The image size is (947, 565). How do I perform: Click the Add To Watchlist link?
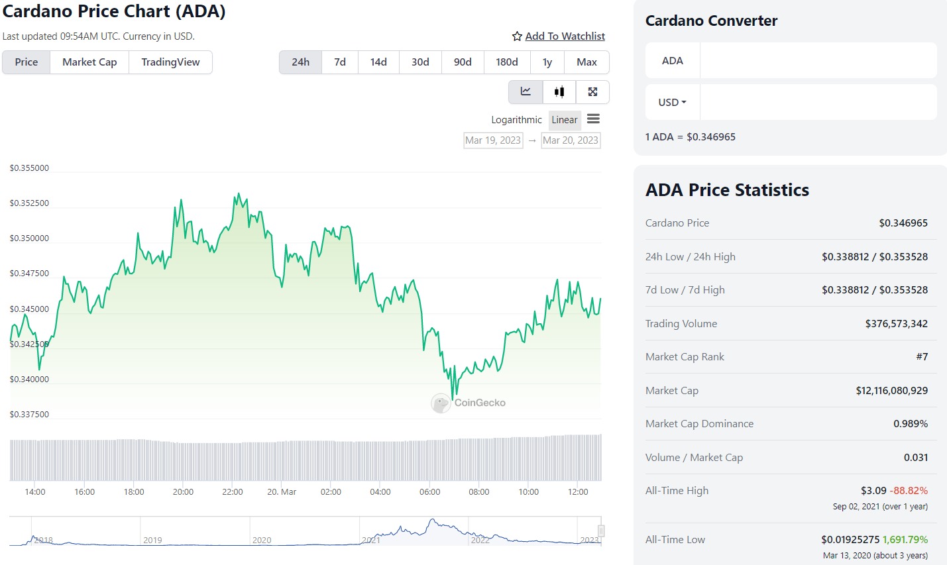tap(565, 36)
